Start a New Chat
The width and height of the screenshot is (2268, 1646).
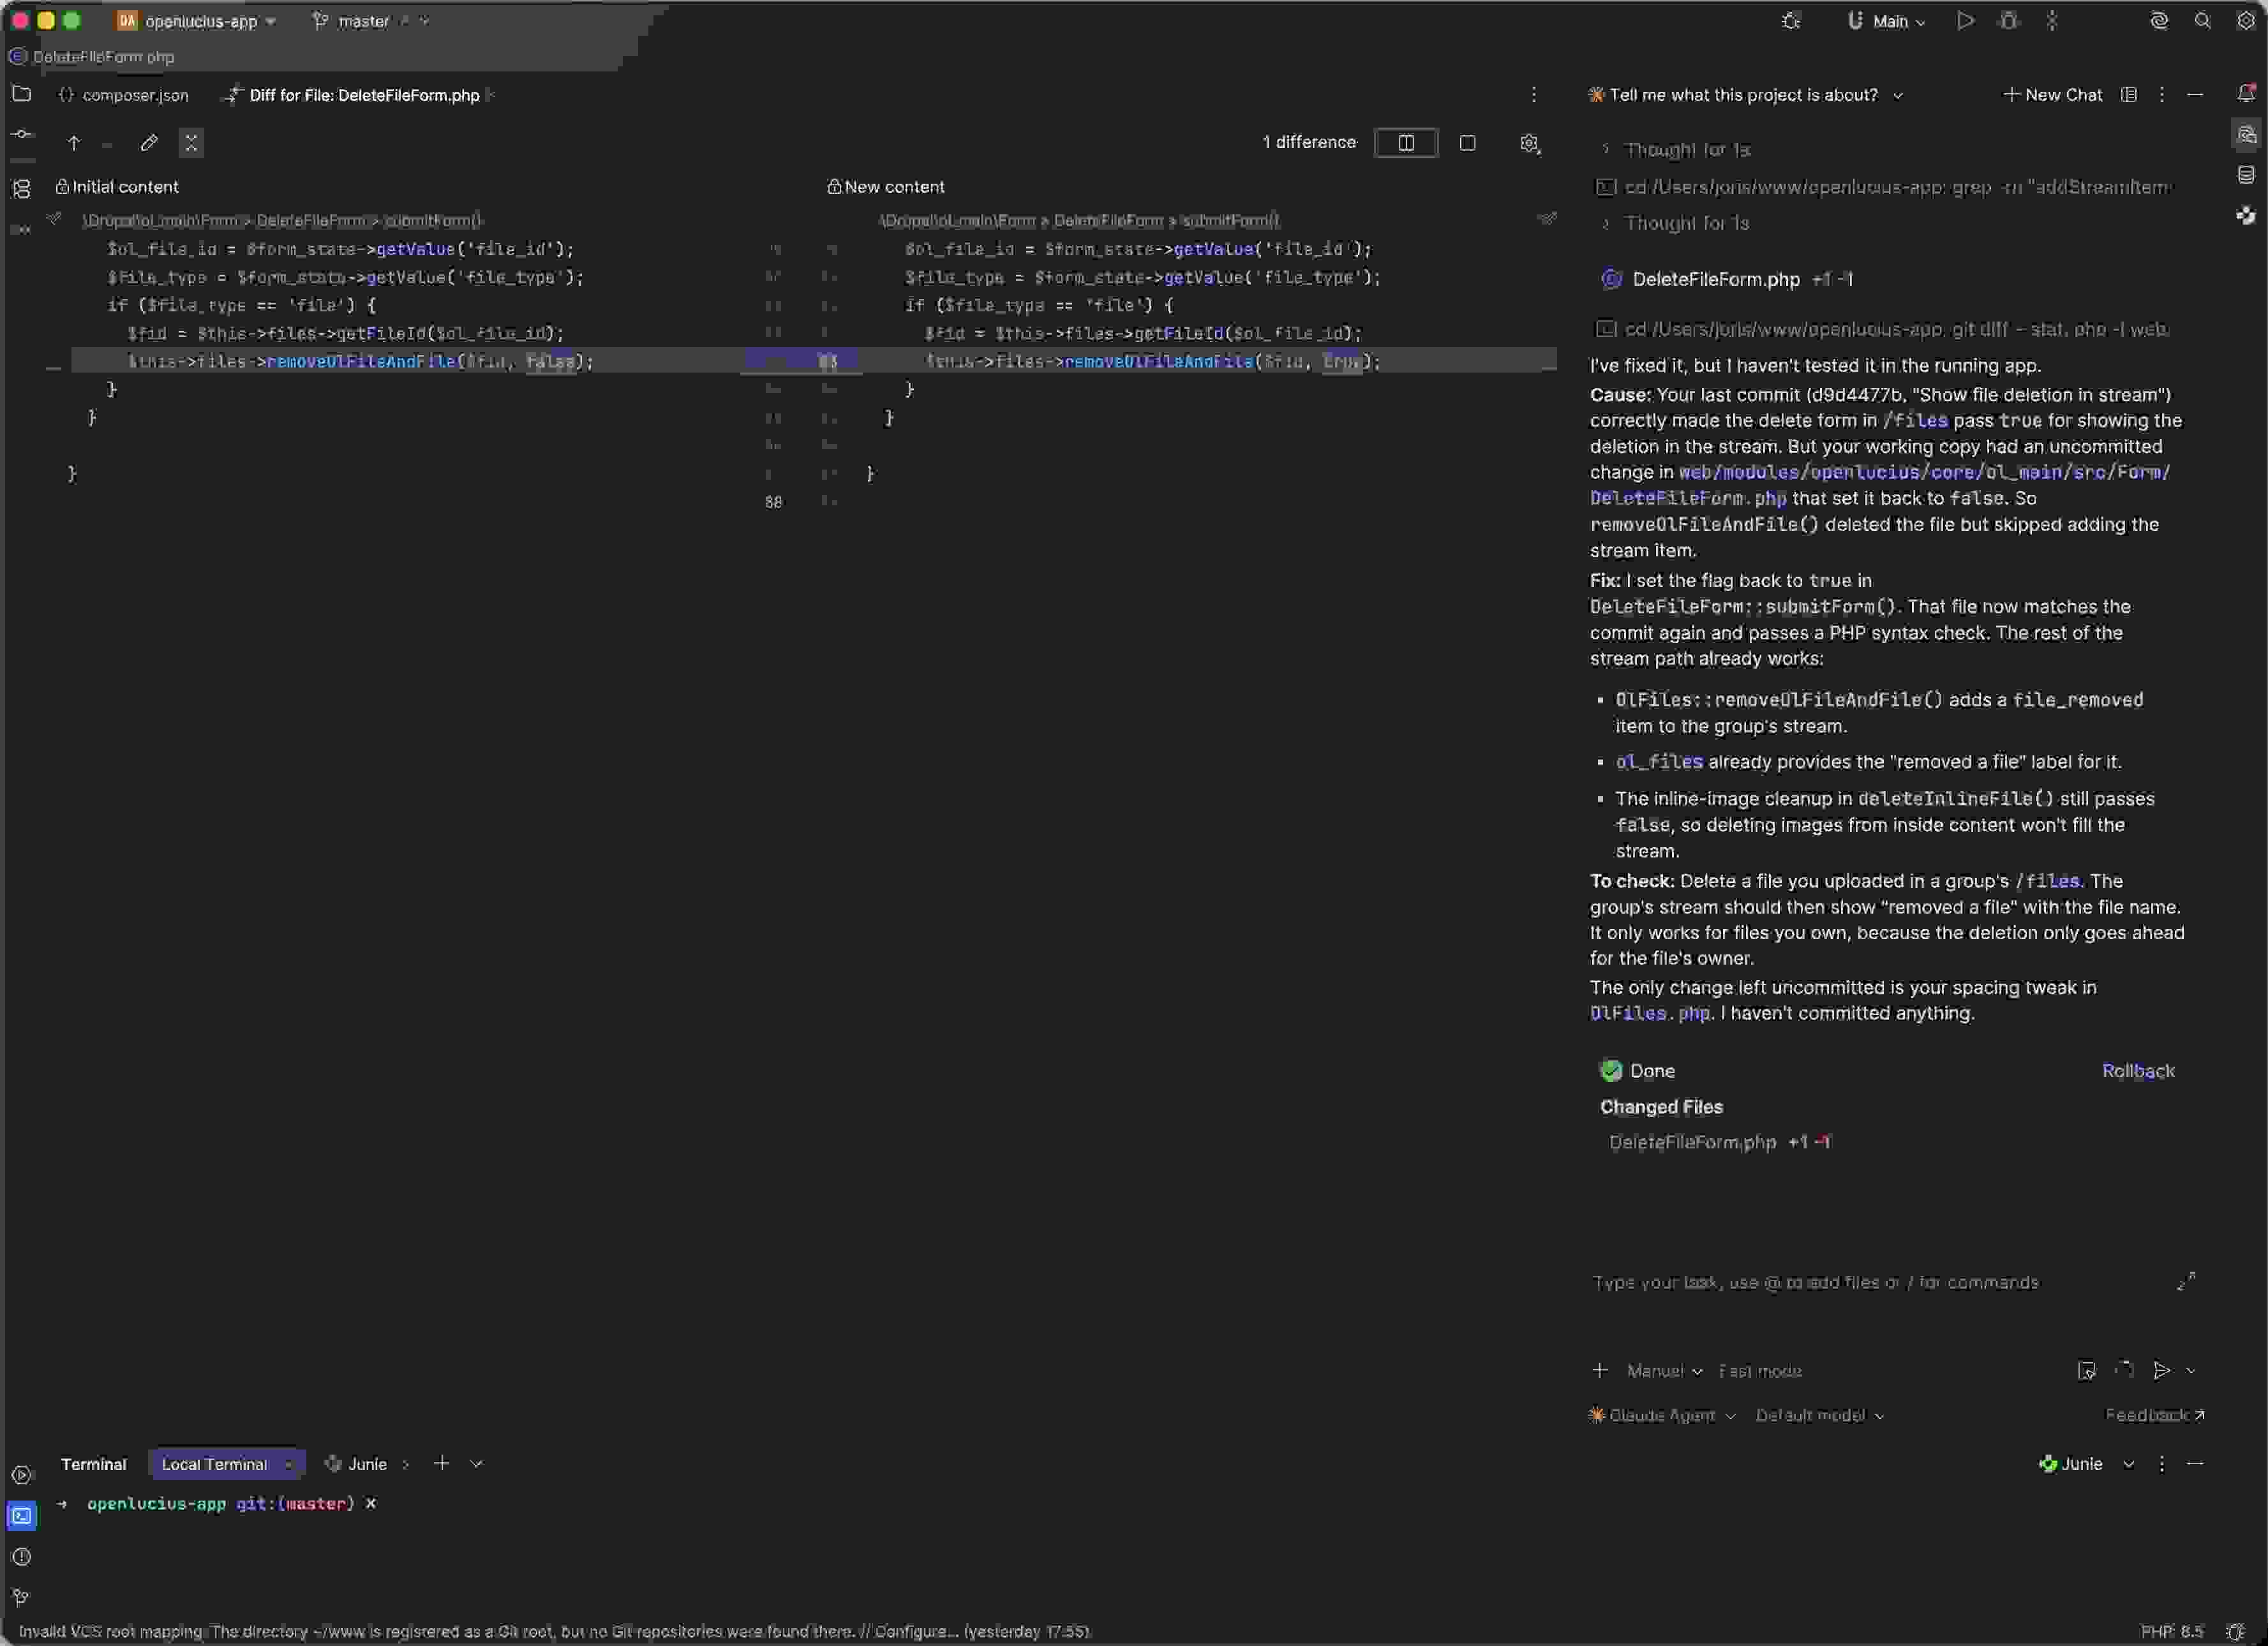pyautogui.click(x=2052, y=95)
